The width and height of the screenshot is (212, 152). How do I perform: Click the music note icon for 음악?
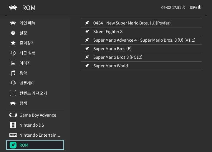pyautogui.click(x=13, y=73)
